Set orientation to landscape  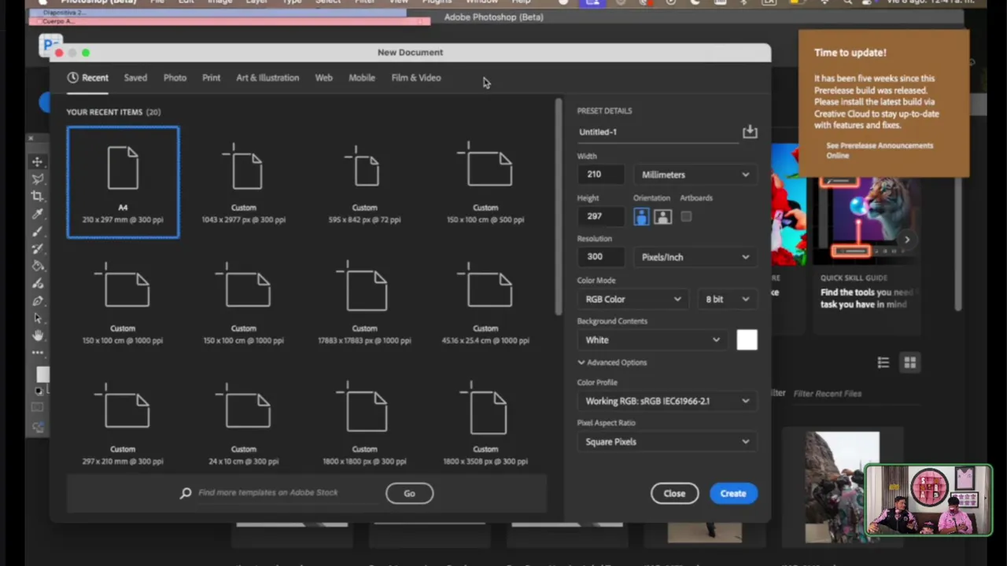click(662, 217)
